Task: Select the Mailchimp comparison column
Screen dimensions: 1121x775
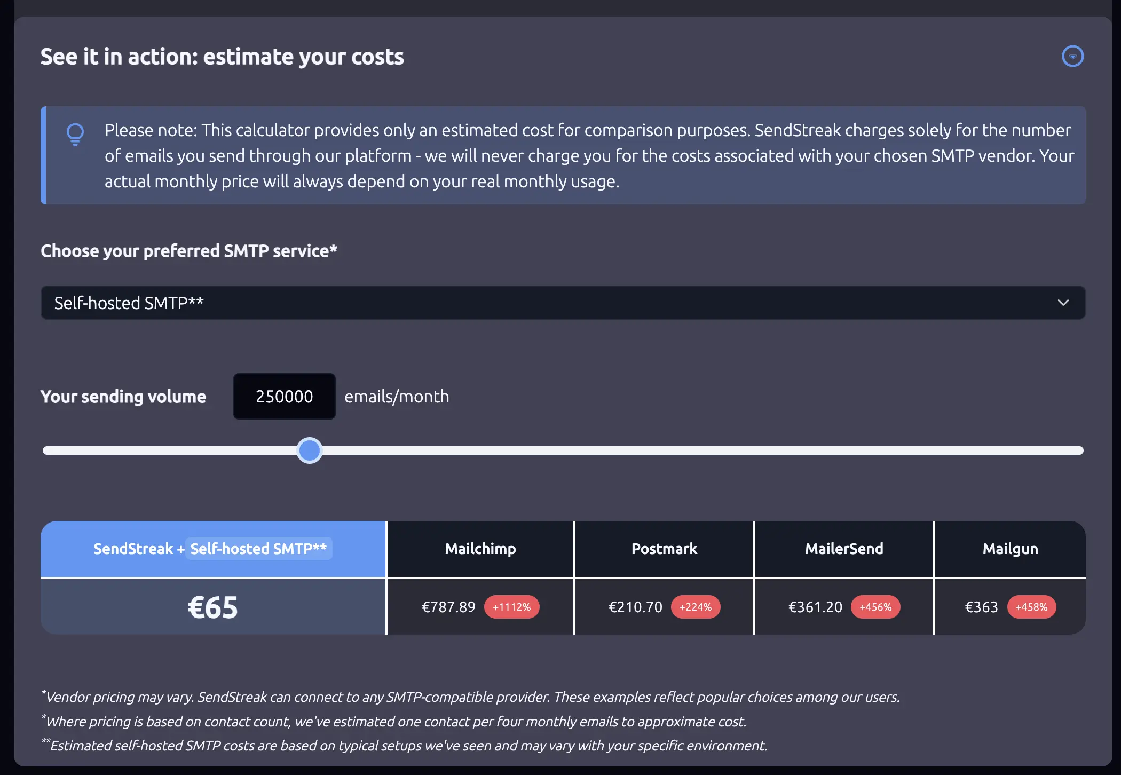Action: (479, 549)
